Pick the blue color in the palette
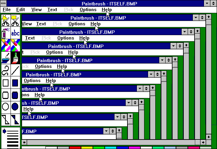The image size is (217, 149). tap(122, 148)
